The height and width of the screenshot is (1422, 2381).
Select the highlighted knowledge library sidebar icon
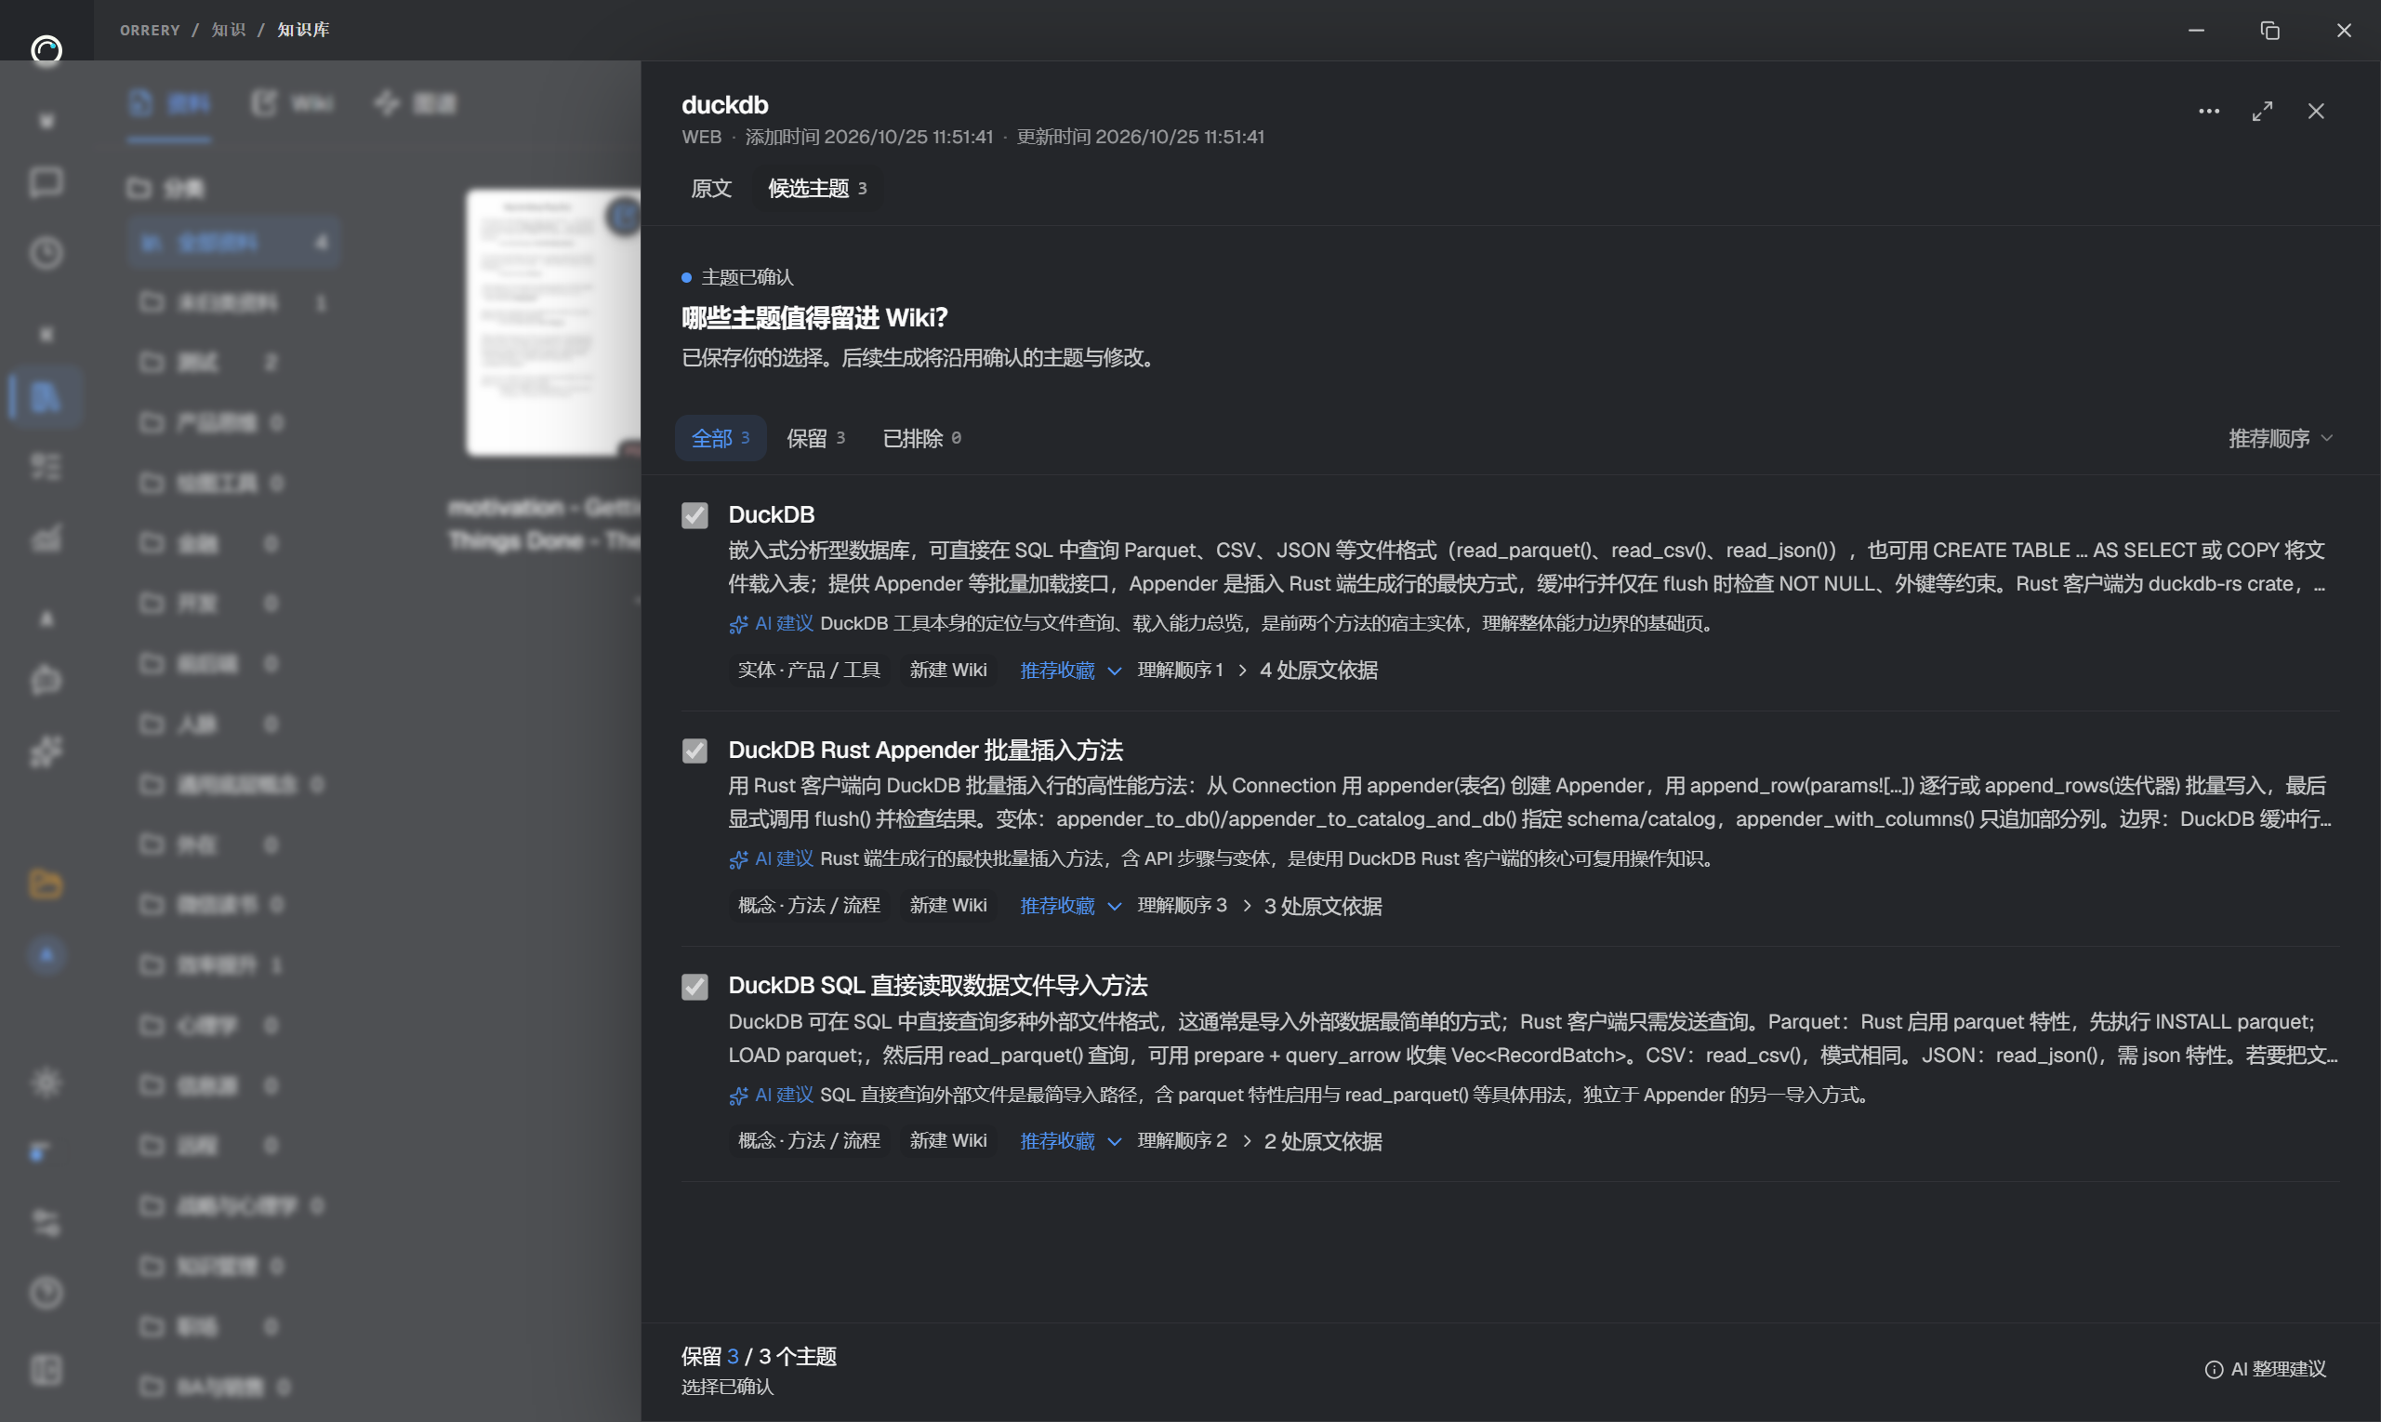(46, 396)
